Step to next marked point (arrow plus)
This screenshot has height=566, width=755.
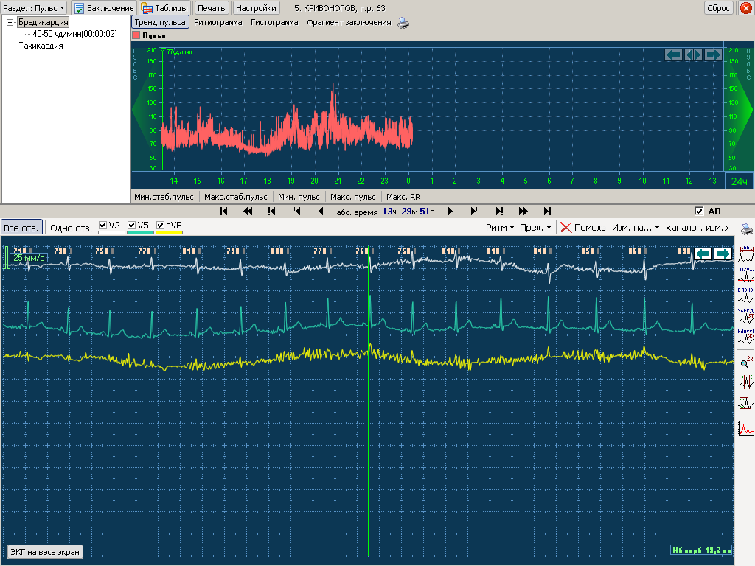[x=474, y=212]
